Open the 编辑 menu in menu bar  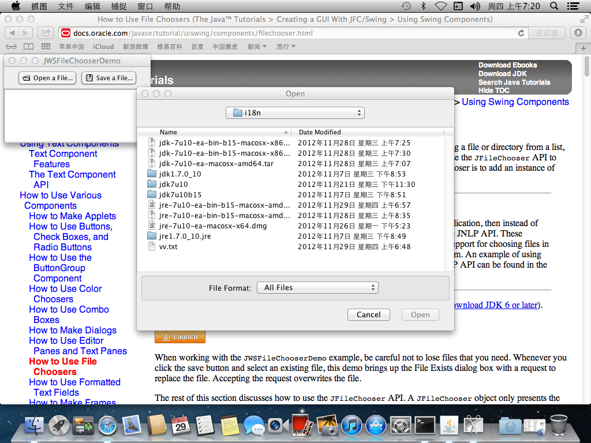[92, 6]
